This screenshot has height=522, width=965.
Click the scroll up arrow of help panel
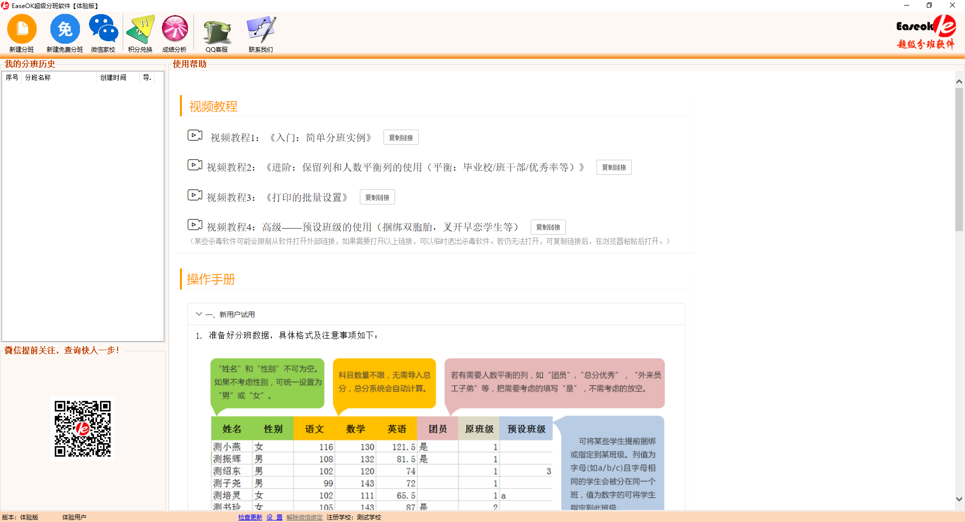tap(959, 81)
